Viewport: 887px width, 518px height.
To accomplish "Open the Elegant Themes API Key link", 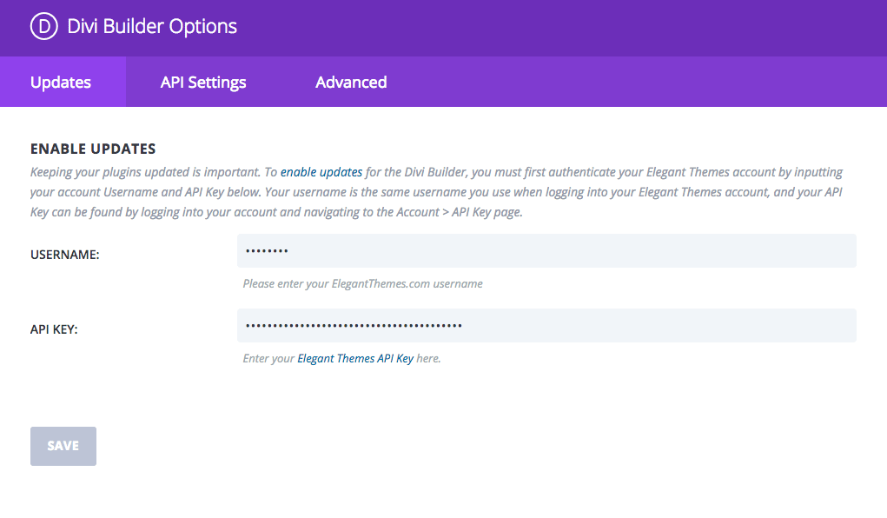I will (x=355, y=358).
